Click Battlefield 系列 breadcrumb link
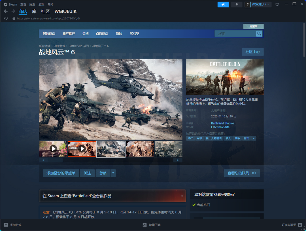The image size is (306, 231). tap(79, 46)
